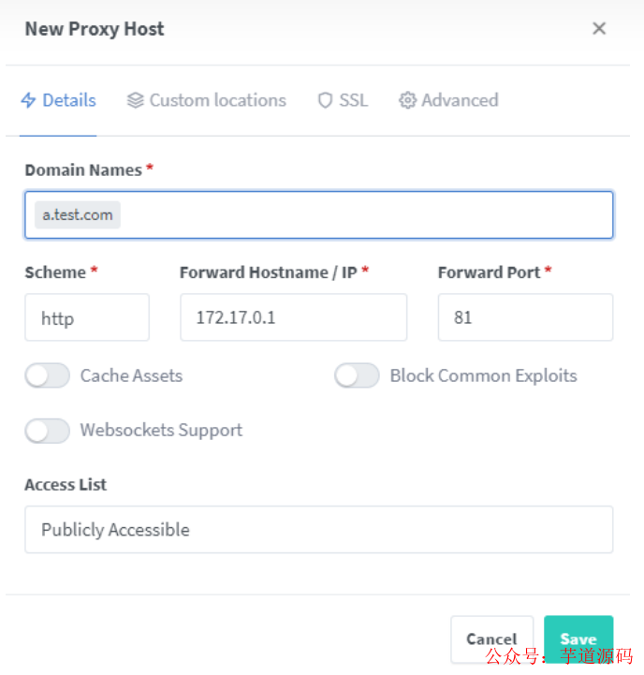Switch to the Details tab label
Screen dimensions: 644x675
[x=69, y=100]
